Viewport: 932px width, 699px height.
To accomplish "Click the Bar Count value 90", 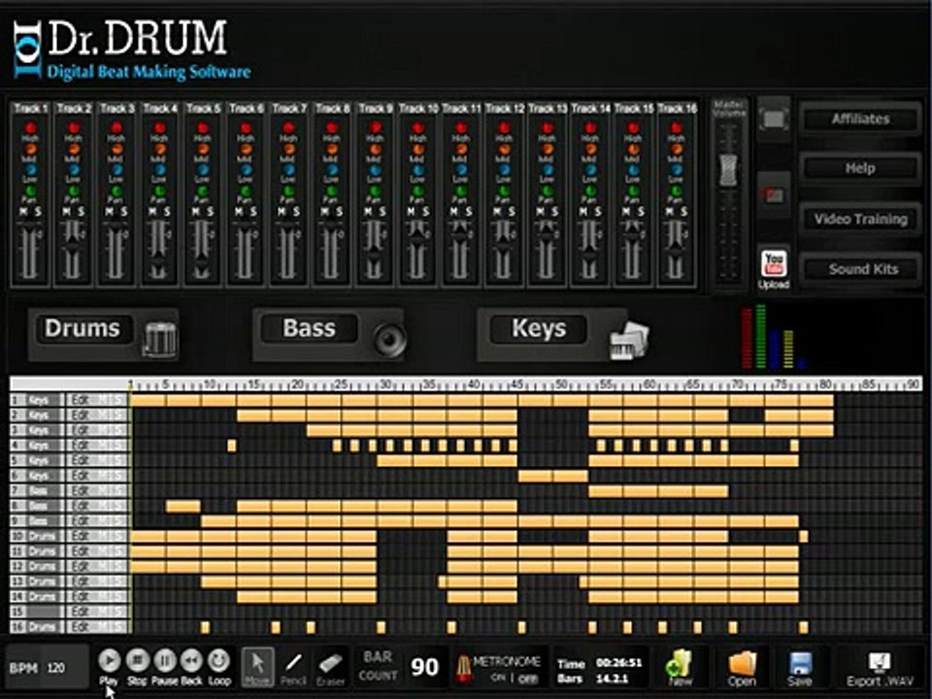I will [424, 667].
